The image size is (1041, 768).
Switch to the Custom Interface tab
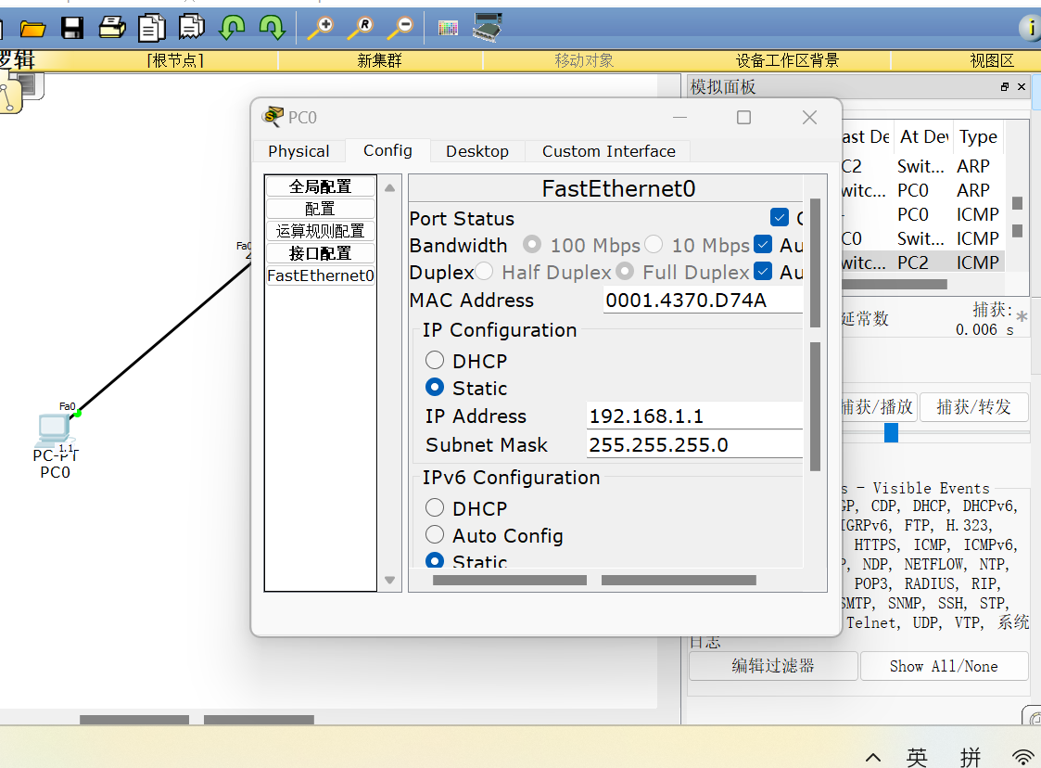(x=609, y=151)
